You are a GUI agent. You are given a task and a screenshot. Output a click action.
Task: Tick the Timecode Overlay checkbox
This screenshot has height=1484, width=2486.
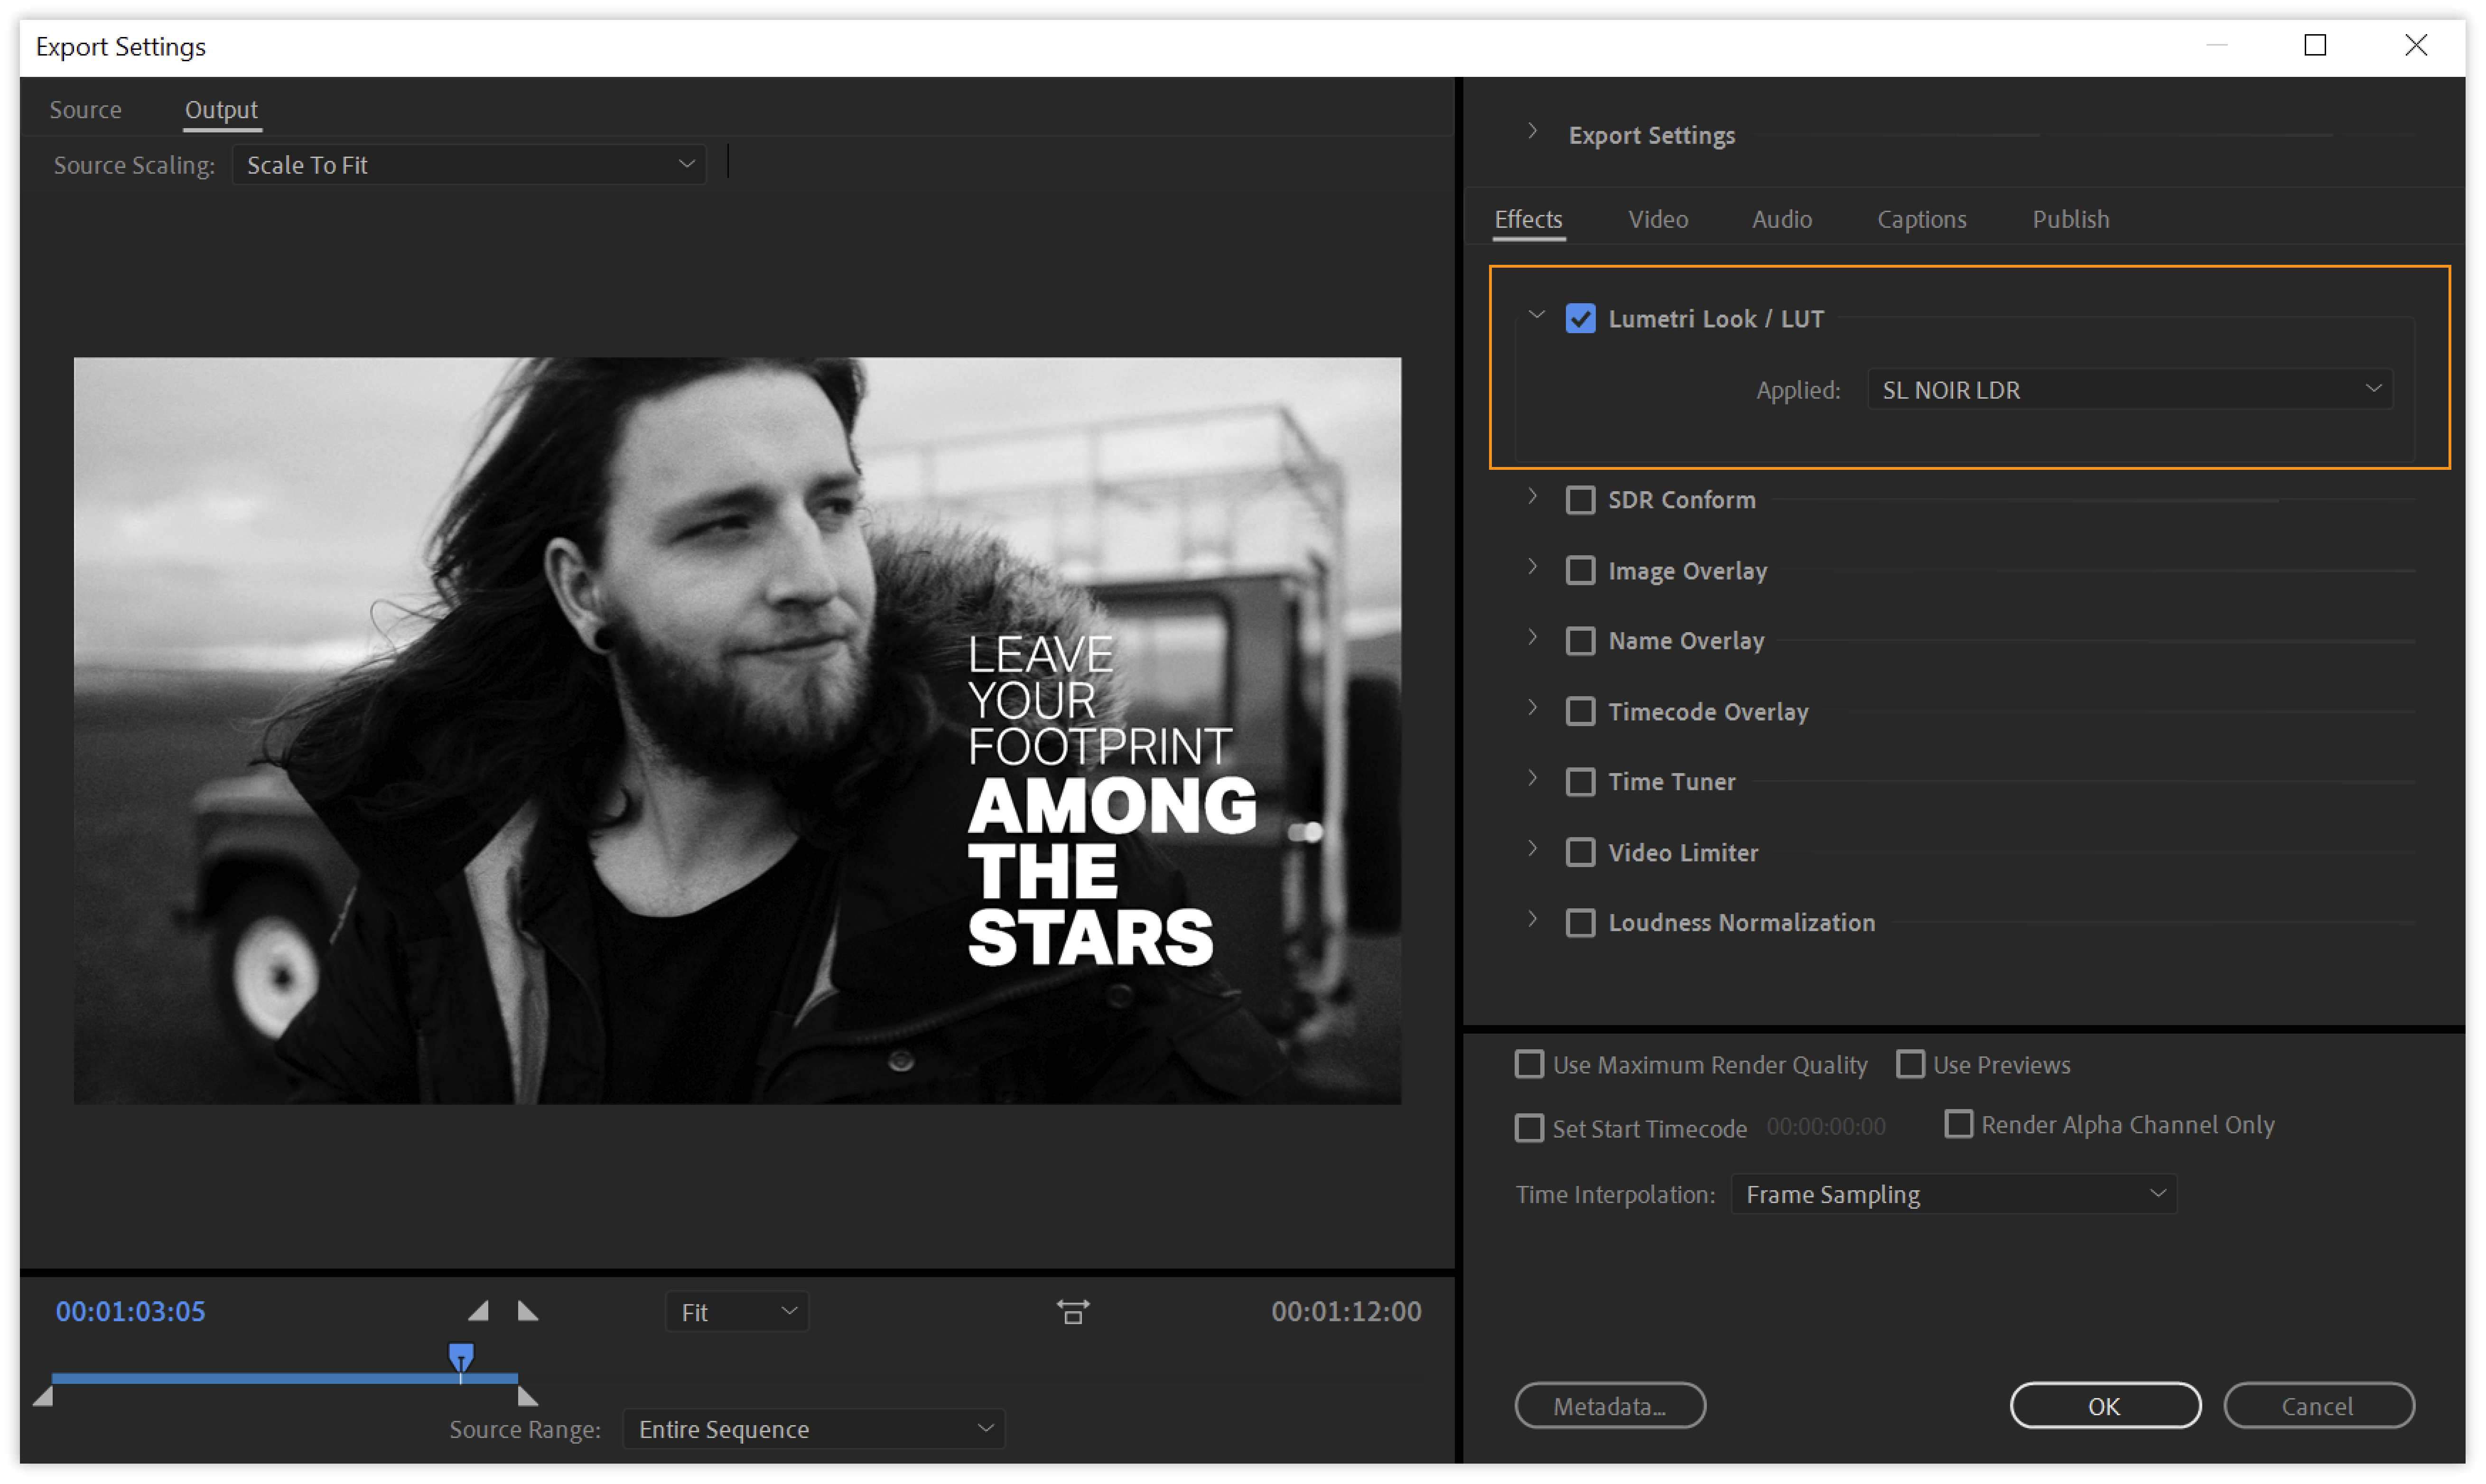(x=1580, y=712)
